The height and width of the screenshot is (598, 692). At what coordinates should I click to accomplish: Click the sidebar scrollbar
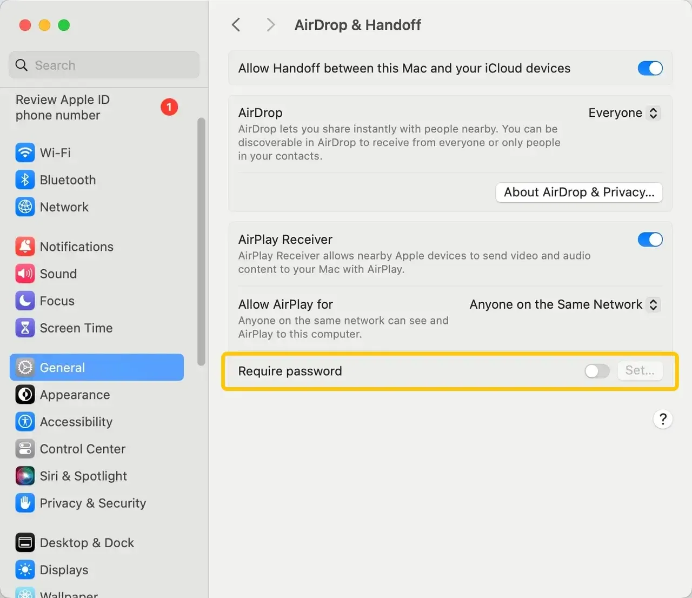pyautogui.click(x=201, y=241)
